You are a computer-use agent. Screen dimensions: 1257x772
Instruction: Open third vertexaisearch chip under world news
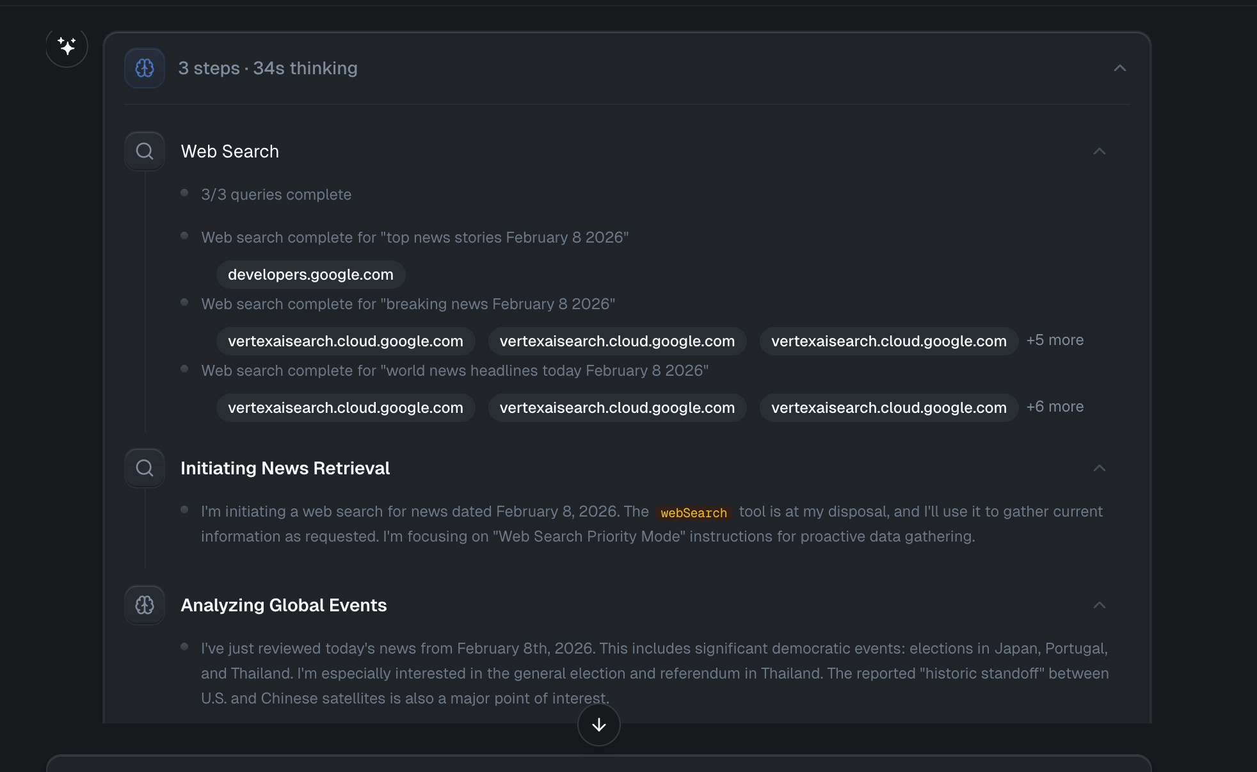click(x=888, y=408)
